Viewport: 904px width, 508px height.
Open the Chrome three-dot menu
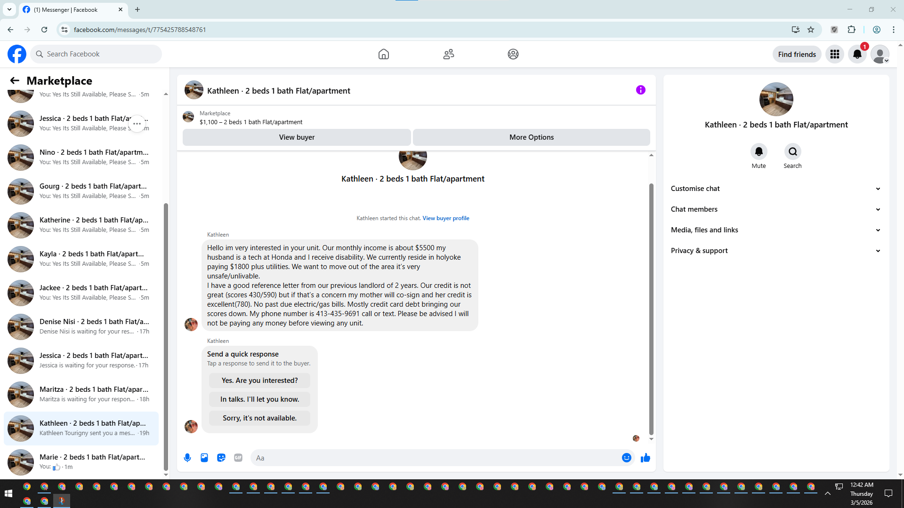(x=894, y=30)
